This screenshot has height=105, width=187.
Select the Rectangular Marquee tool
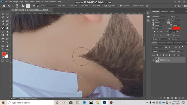(x=7, y=14)
